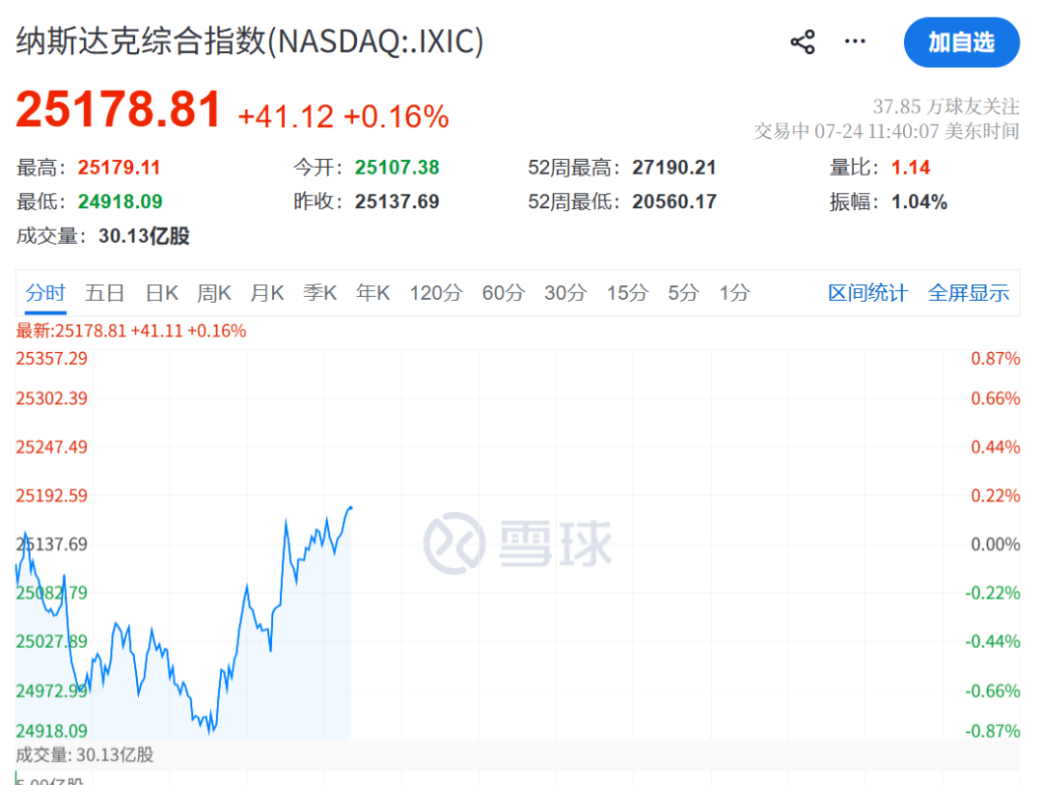Click the 37.85 万球友关注 follower count
This screenshot has width=1042, height=785.
pyautogui.click(x=946, y=106)
